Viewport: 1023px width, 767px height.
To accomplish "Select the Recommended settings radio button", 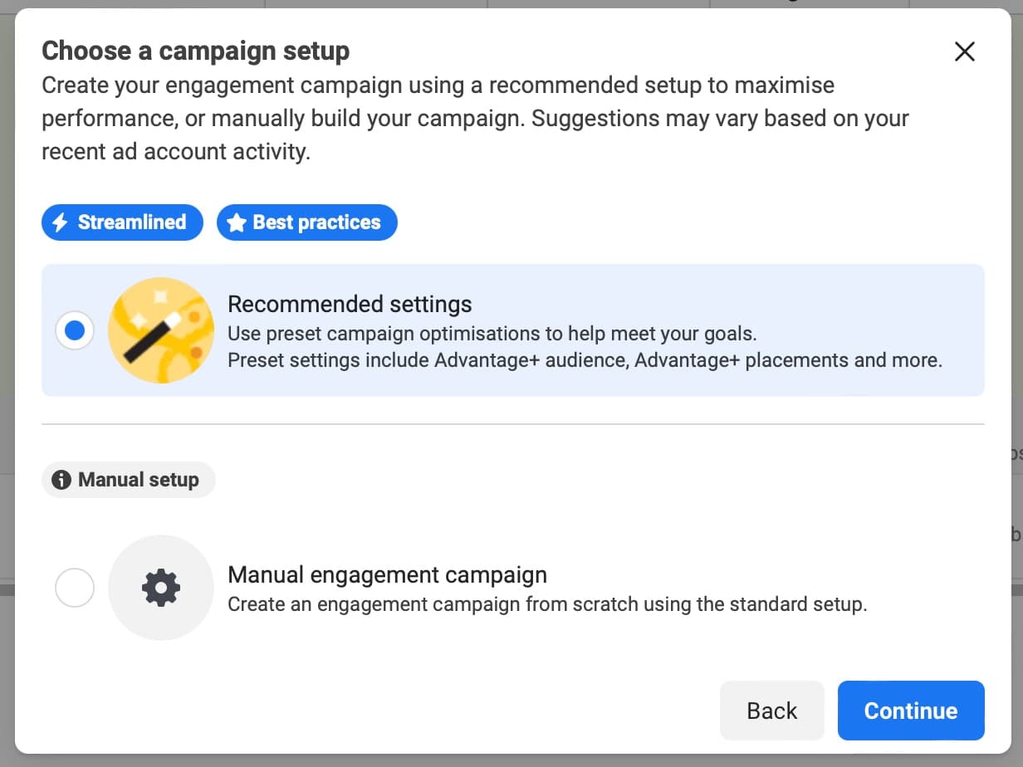I will pos(75,330).
